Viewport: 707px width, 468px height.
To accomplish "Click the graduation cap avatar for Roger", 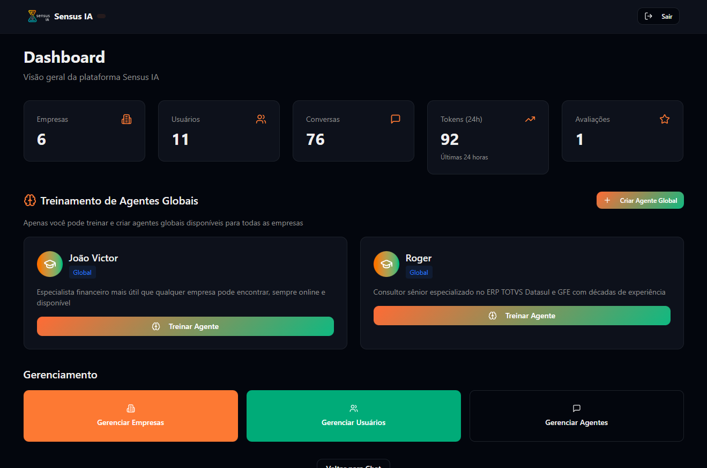I will click(386, 264).
